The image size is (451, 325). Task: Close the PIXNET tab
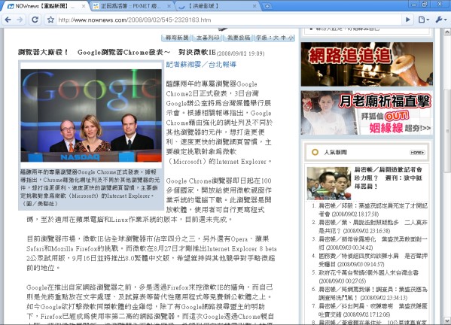click(x=169, y=6)
